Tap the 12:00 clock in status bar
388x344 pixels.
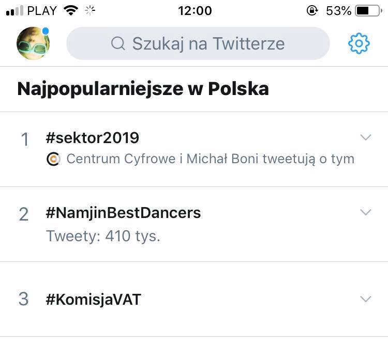click(195, 10)
